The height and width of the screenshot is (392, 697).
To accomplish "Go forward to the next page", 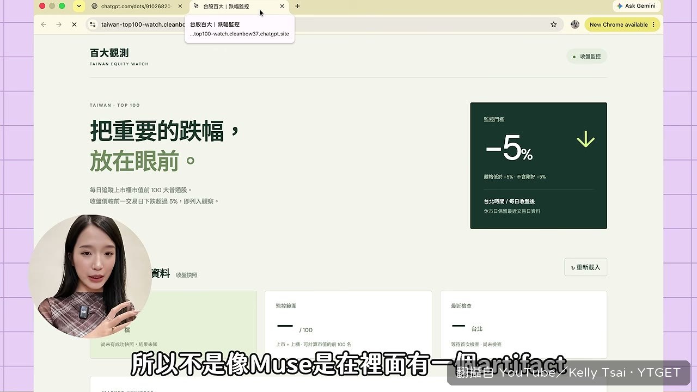I will 59,24.
